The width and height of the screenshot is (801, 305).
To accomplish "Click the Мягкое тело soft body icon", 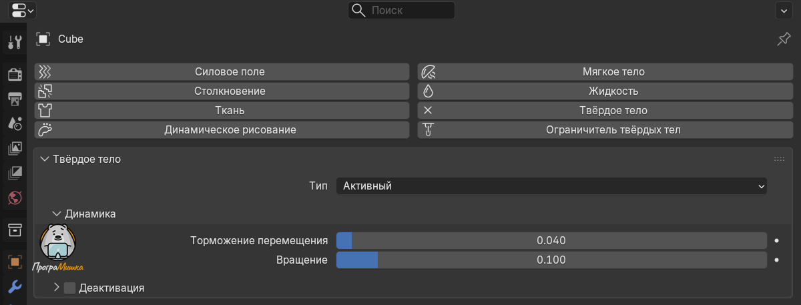I will coord(429,72).
